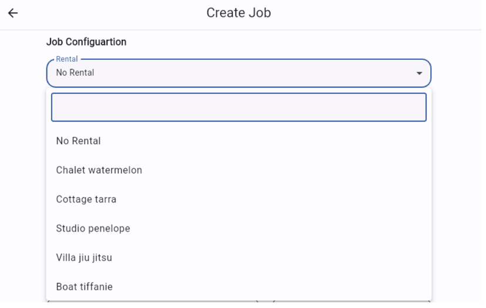Focus the search box above the options
Viewport: 486px width, 308px height.
pyautogui.click(x=238, y=107)
